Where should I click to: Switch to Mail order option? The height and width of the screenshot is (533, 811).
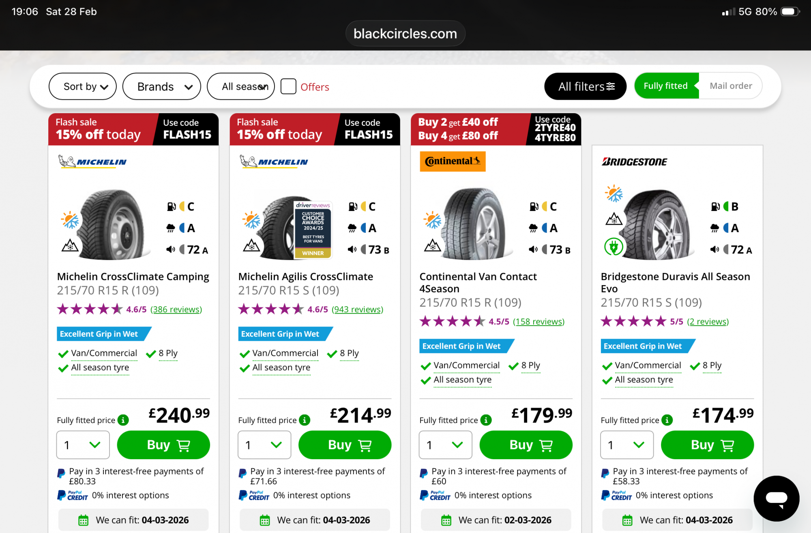[731, 86]
